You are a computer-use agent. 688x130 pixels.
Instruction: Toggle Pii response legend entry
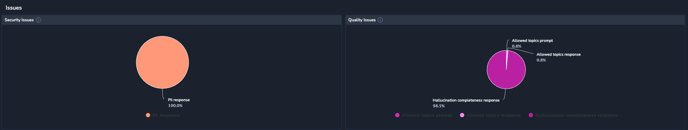(163, 115)
